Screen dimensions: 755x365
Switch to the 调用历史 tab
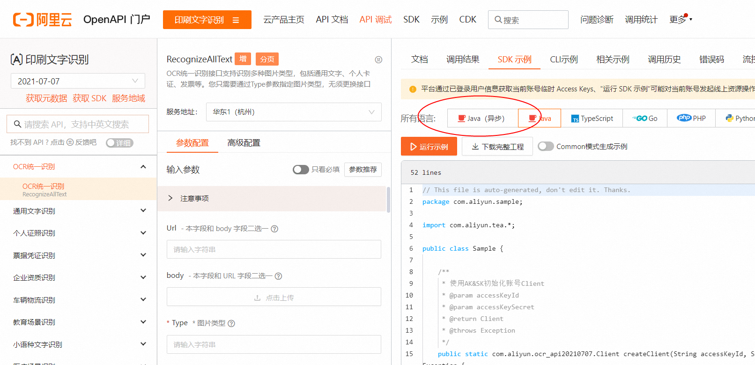click(664, 60)
